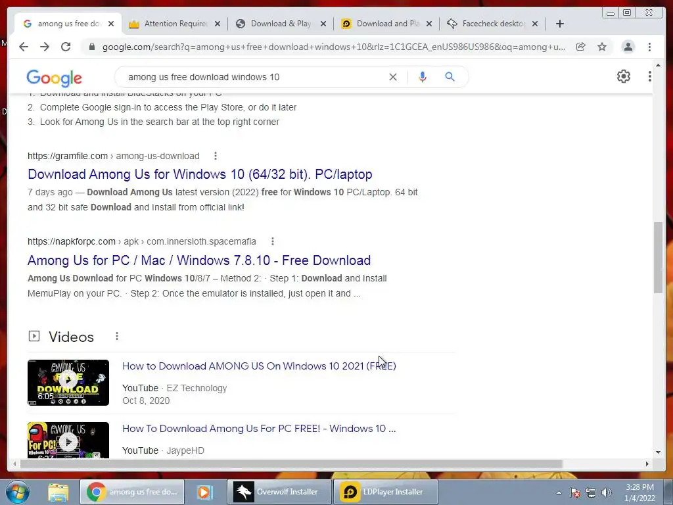Viewport: 673px width, 505px height.
Task: Open File Explorer from taskbar
Action: 58,492
